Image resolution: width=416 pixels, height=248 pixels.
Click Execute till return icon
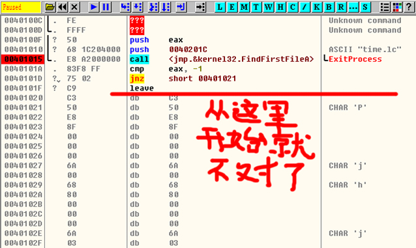tap(181, 7)
